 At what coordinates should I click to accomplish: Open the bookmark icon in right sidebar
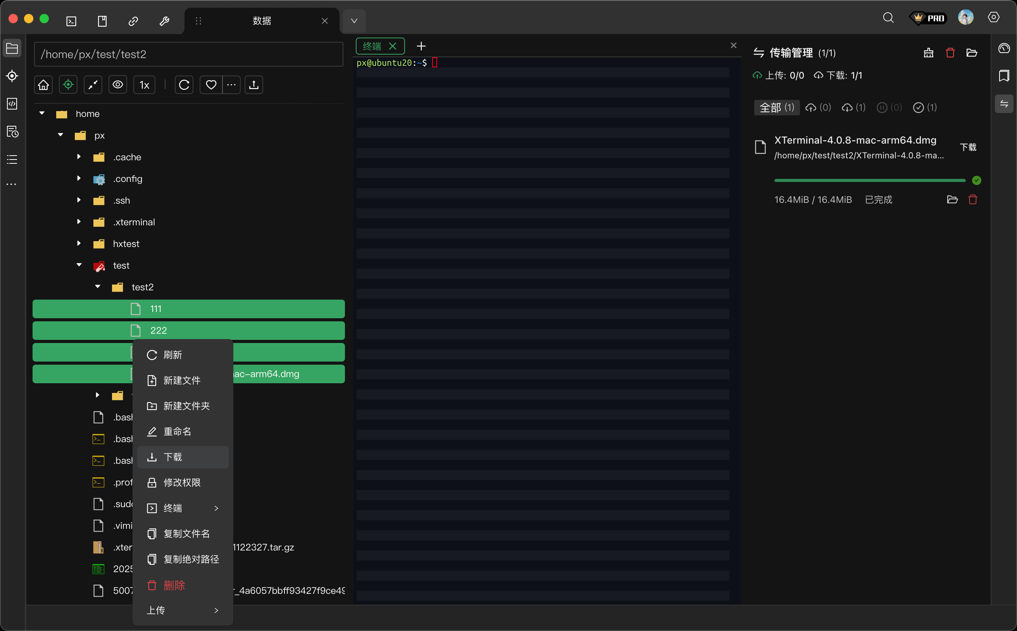[1004, 75]
